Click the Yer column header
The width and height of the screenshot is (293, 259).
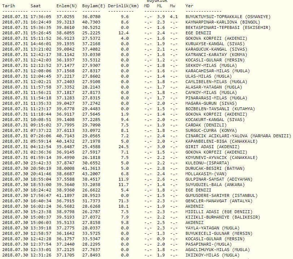point(189,6)
